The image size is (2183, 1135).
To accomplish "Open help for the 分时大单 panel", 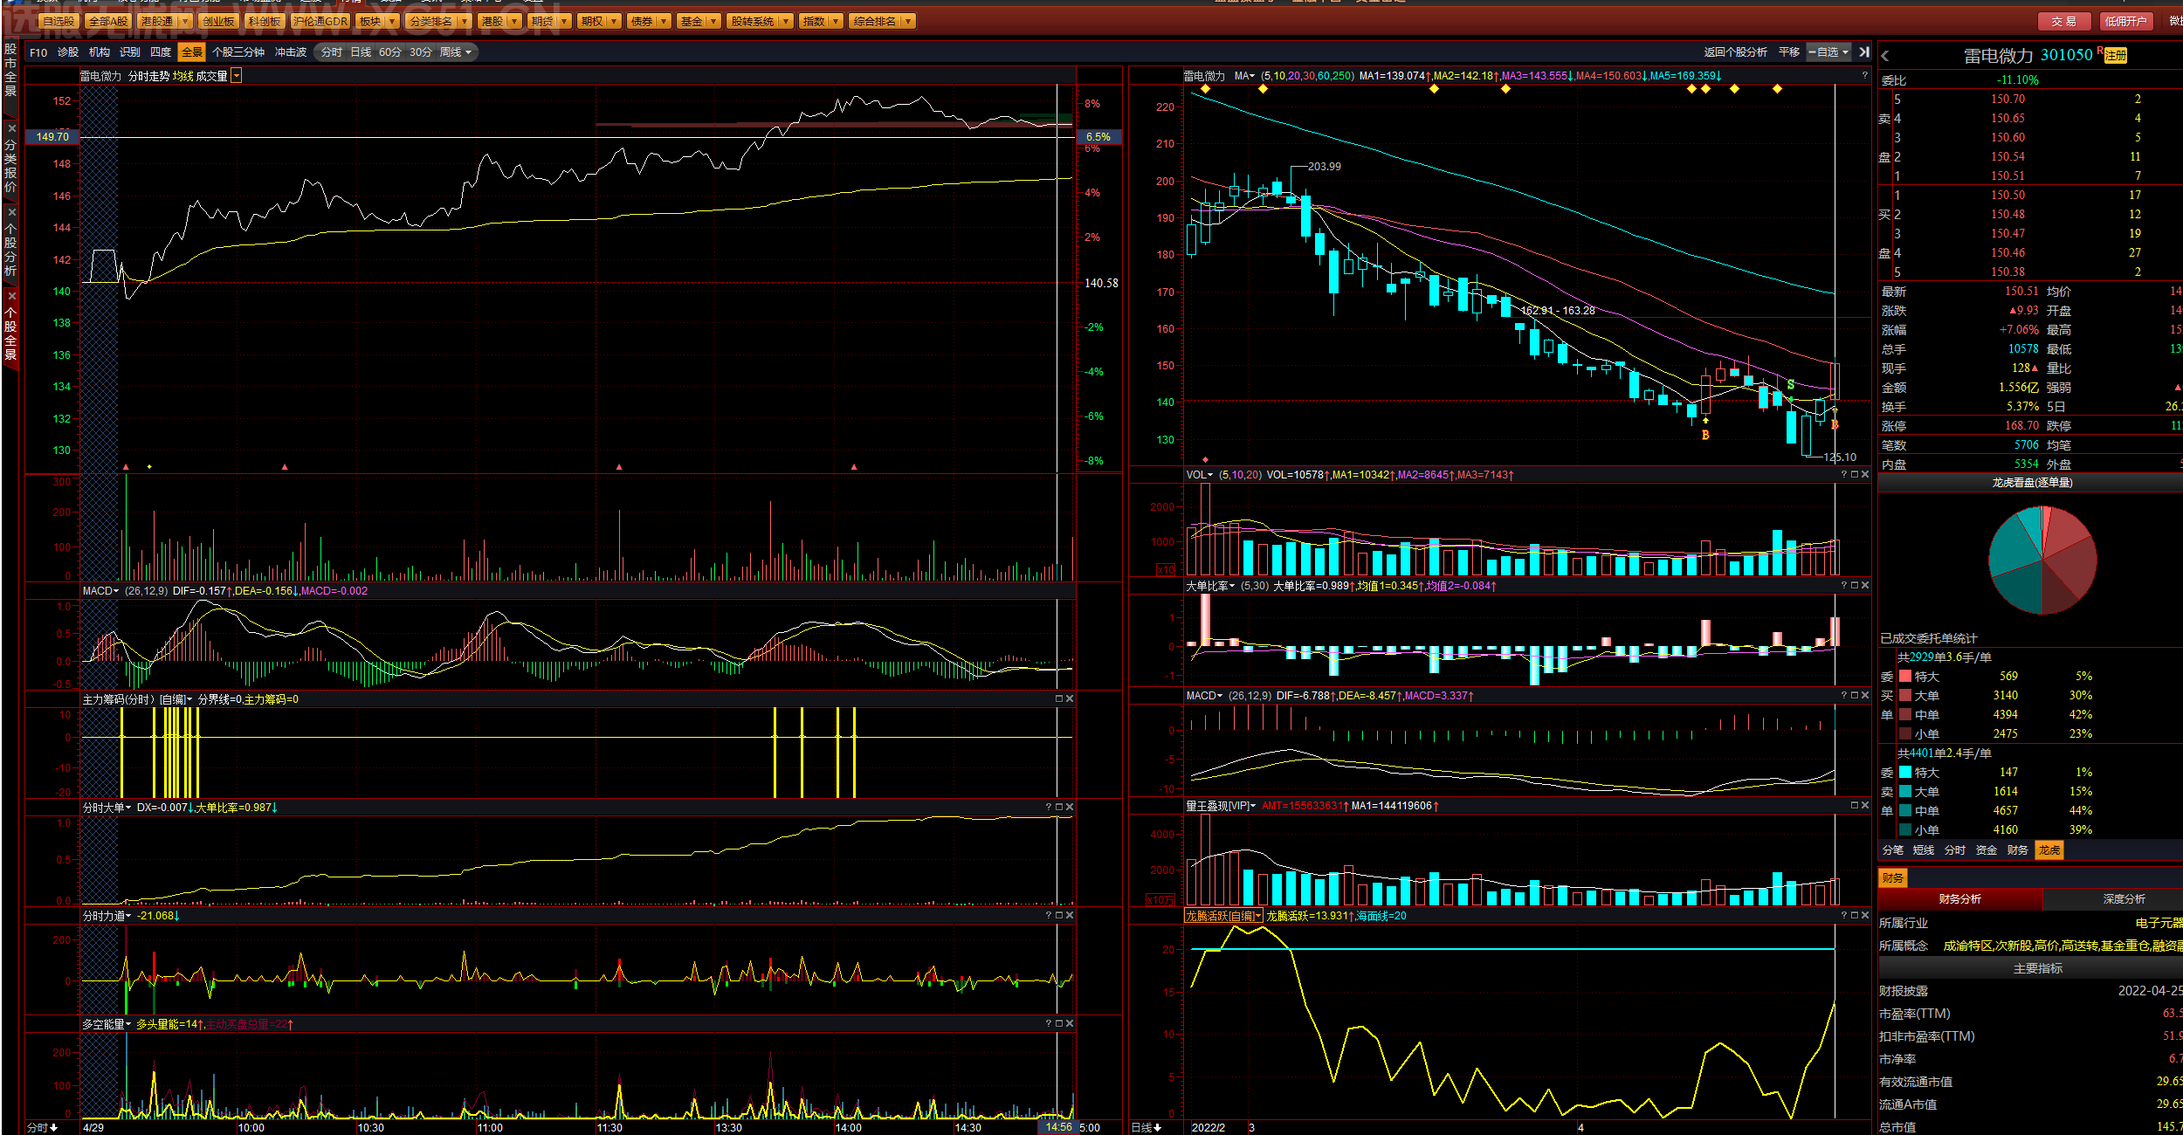I will [x=1049, y=808].
